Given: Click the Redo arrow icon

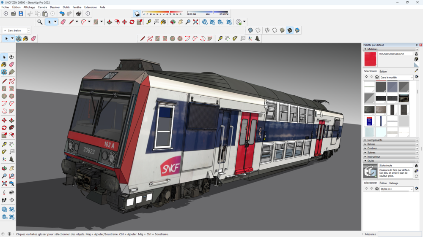Looking at the screenshot, I should pos(69,13).
